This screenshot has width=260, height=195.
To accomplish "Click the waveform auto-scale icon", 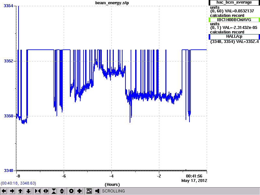I will (x=89, y=191).
